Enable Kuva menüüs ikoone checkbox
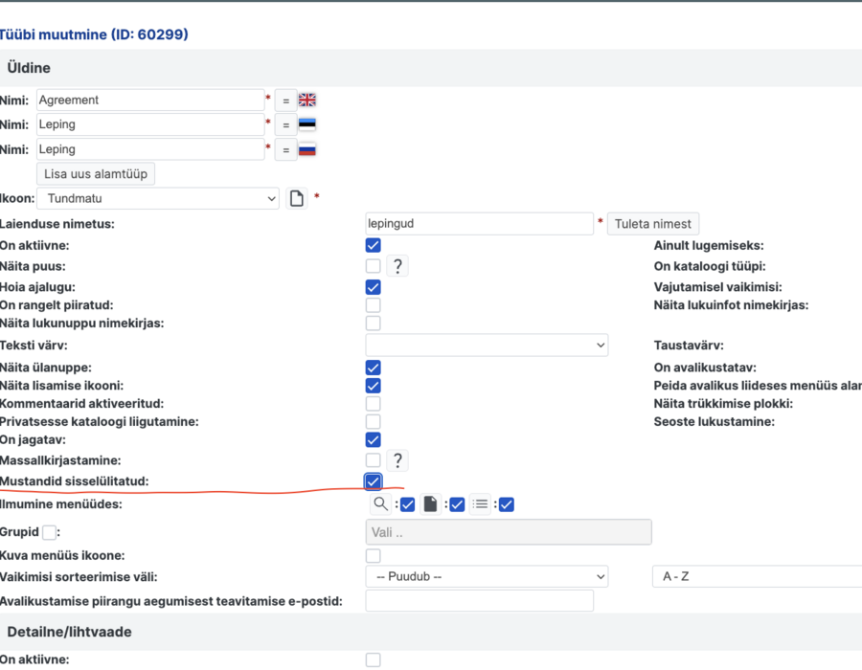The height and width of the screenshot is (670, 862). click(x=374, y=556)
